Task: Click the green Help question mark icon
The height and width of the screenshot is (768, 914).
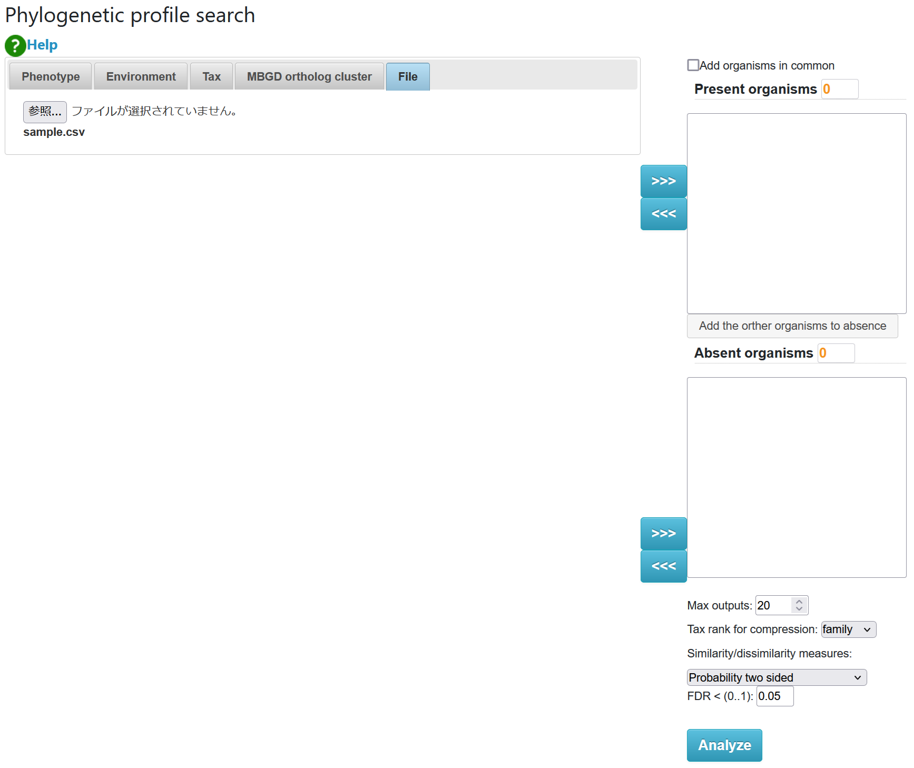Action: click(15, 46)
